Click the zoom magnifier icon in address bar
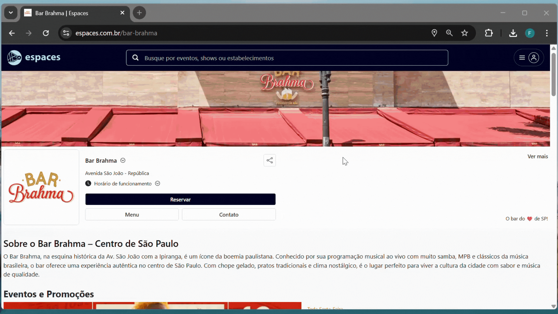 click(449, 33)
